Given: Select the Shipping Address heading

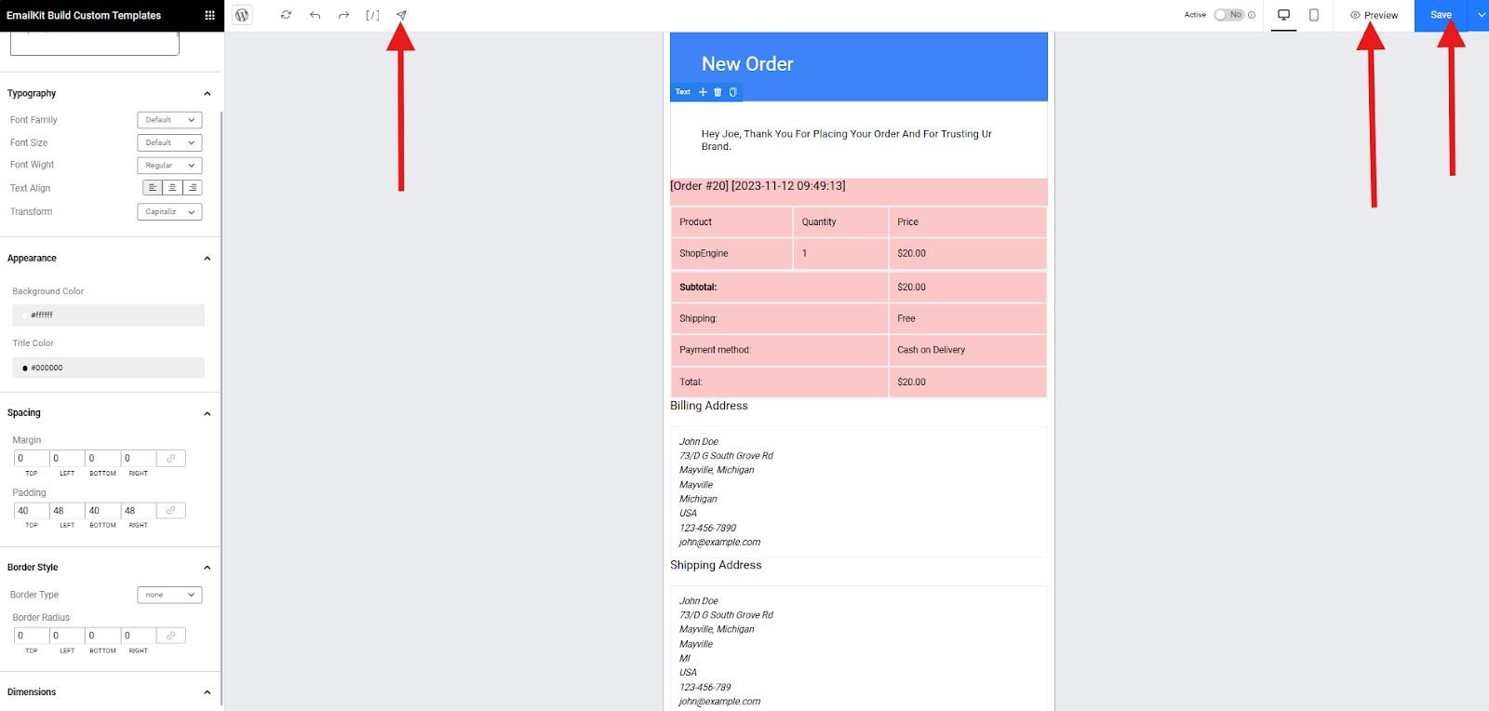Looking at the screenshot, I should click(716, 565).
